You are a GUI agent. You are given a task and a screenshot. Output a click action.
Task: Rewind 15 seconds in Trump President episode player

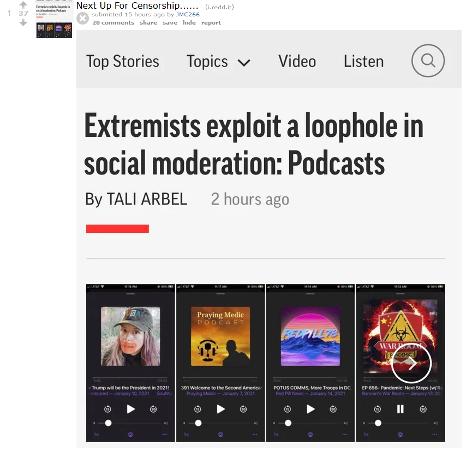pyautogui.click(x=107, y=409)
